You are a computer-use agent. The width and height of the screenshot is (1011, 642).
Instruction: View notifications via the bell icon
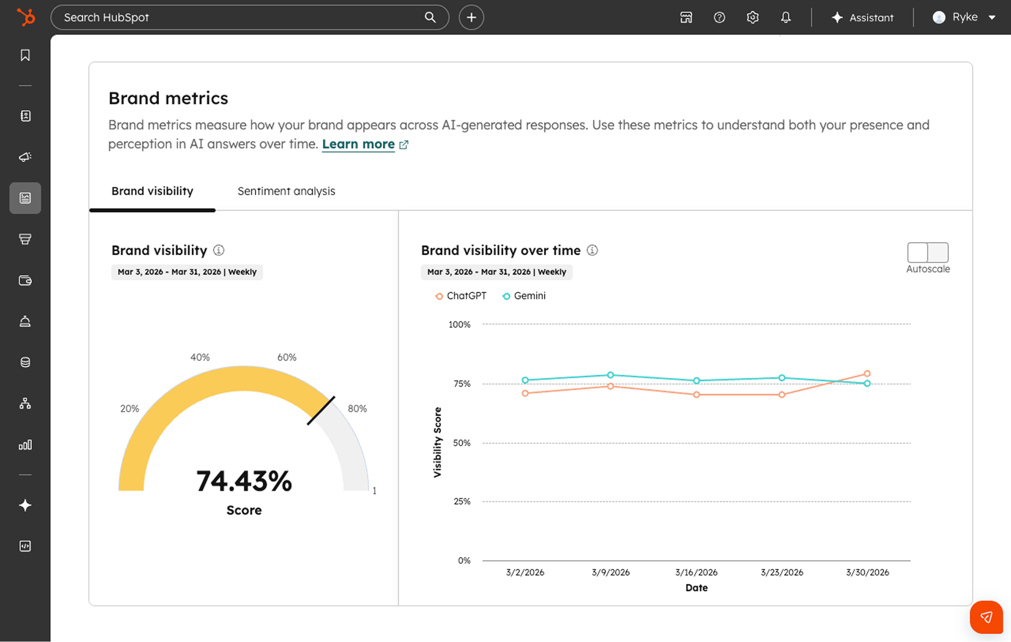tap(786, 17)
